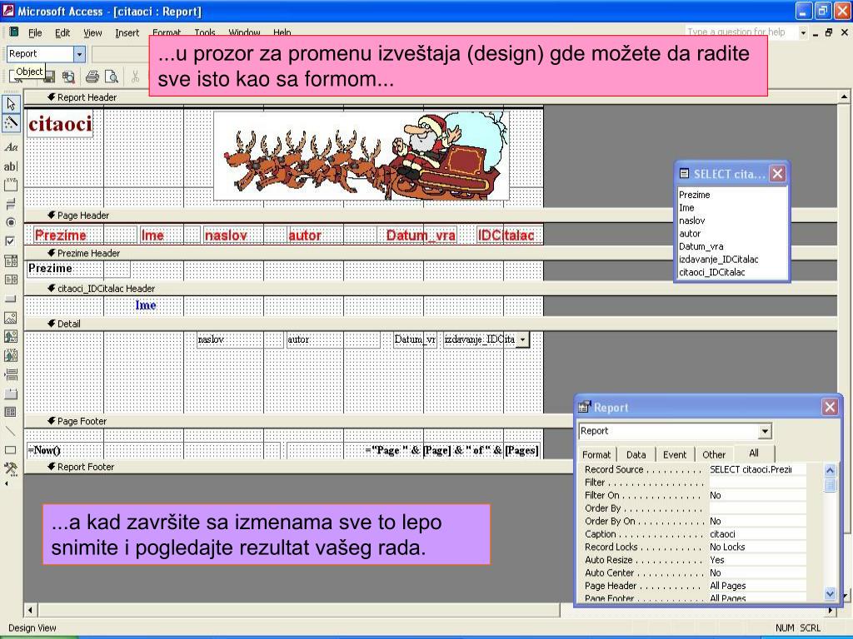Click the Santa sleigh image in Report Header
Image resolution: width=853 pixels, height=639 pixels.
pyautogui.click(x=362, y=156)
